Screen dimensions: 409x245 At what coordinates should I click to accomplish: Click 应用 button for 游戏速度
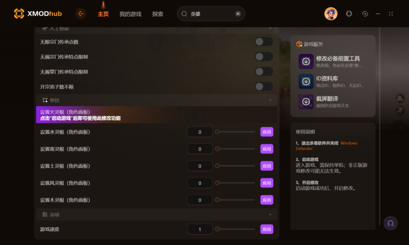(x=267, y=229)
